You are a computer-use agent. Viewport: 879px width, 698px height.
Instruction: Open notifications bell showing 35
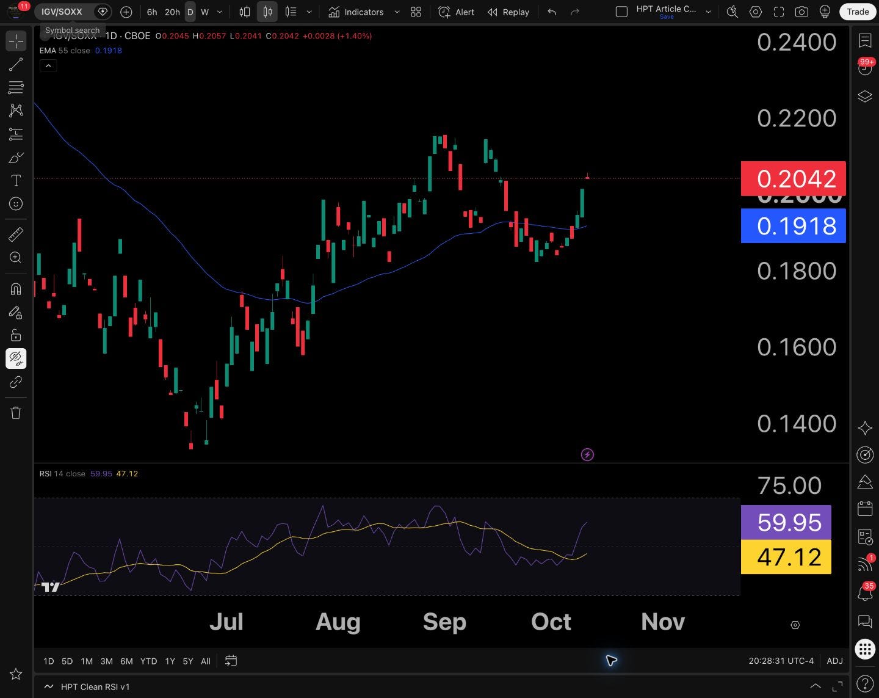865,592
